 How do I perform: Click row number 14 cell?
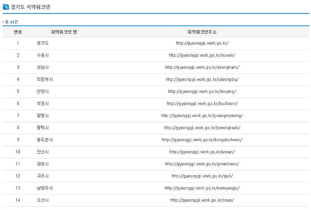tap(18, 200)
